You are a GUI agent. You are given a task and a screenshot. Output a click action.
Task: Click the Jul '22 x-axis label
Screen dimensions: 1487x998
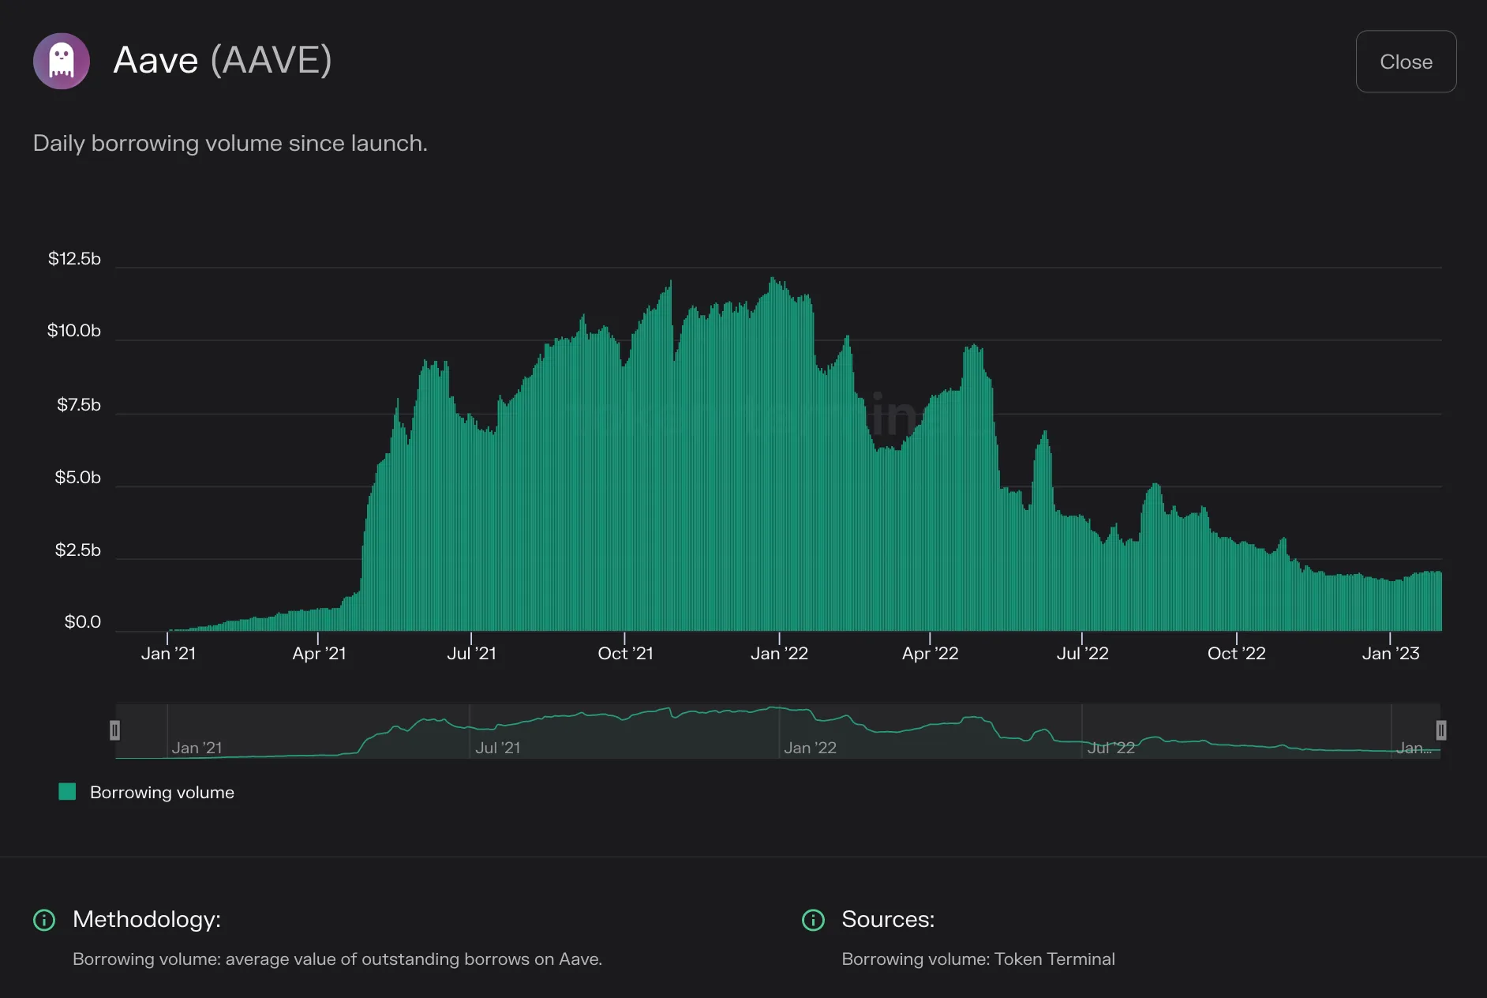coord(1082,653)
